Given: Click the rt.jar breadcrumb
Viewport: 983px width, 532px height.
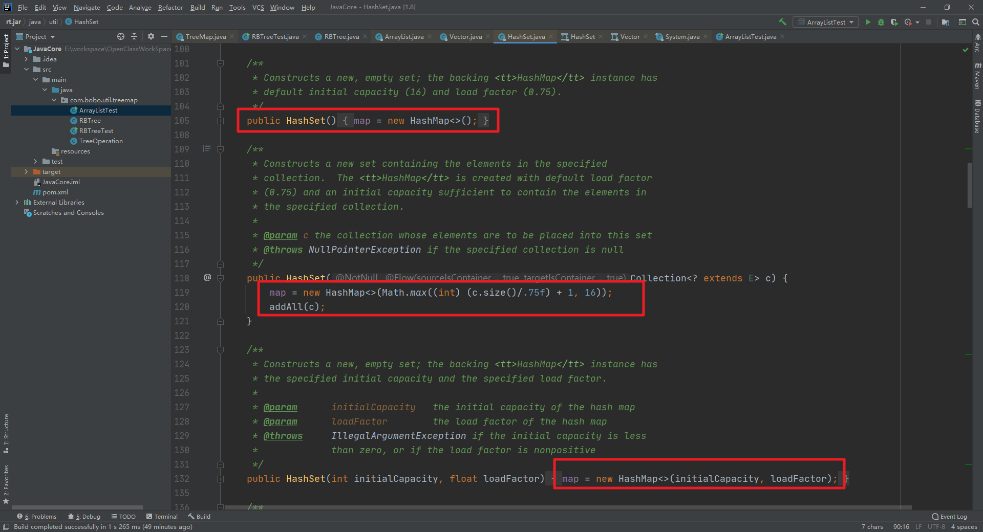Looking at the screenshot, I should click(x=13, y=21).
